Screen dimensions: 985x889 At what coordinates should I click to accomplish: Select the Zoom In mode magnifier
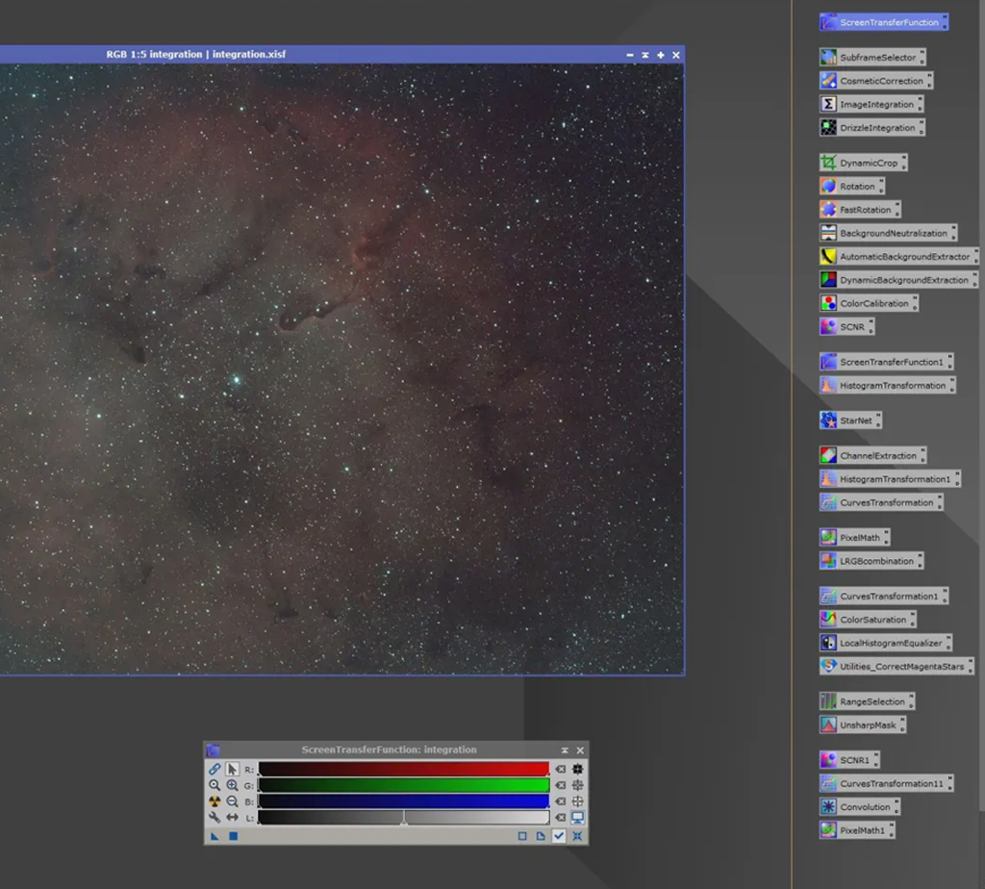[232, 785]
